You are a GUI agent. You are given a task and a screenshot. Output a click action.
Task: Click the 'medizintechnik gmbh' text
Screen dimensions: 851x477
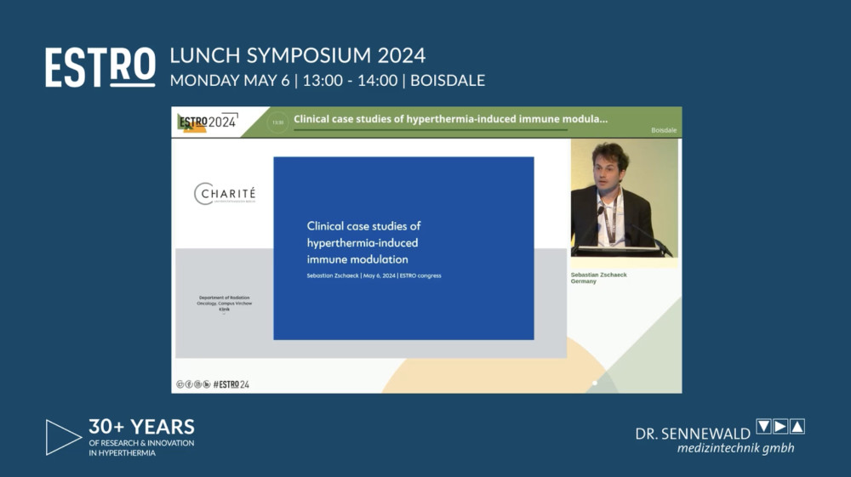(x=736, y=448)
